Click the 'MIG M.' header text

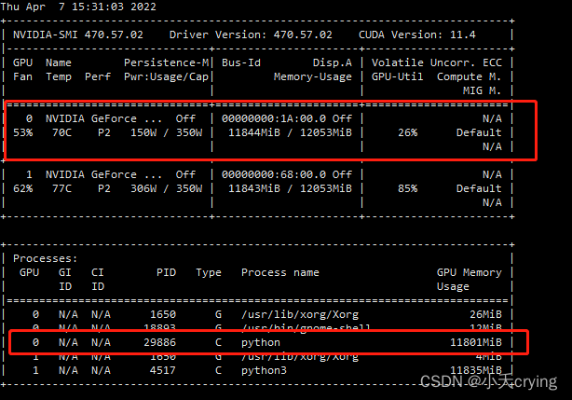tap(483, 90)
